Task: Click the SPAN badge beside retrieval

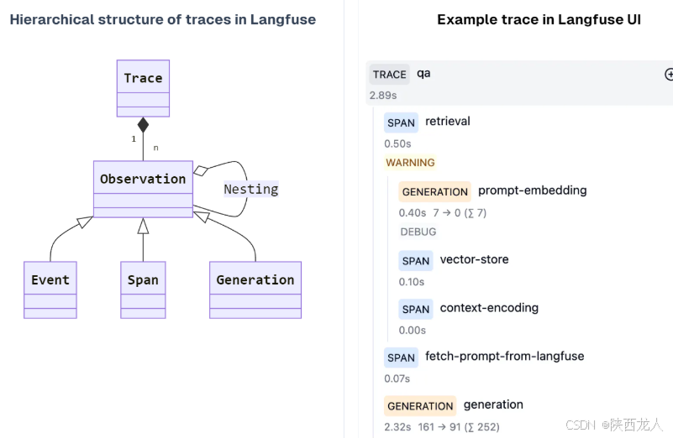Action: point(401,123)
